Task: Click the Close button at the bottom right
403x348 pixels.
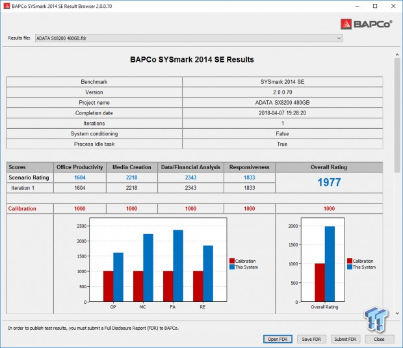Action: 379,339
